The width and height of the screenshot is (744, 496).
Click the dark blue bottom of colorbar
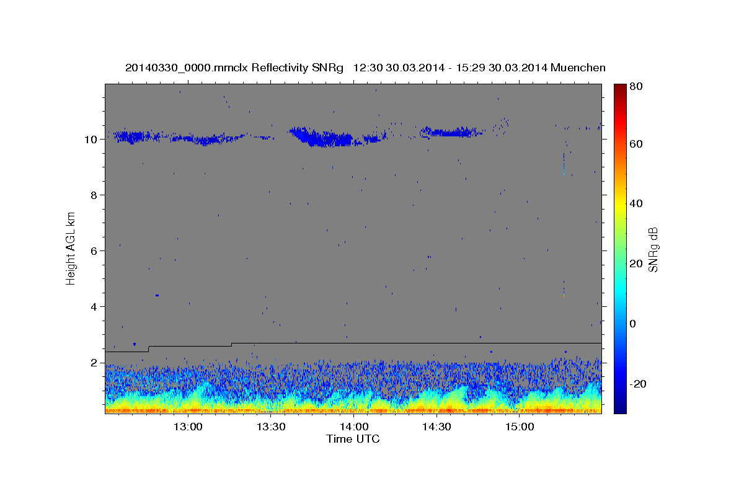619,407
